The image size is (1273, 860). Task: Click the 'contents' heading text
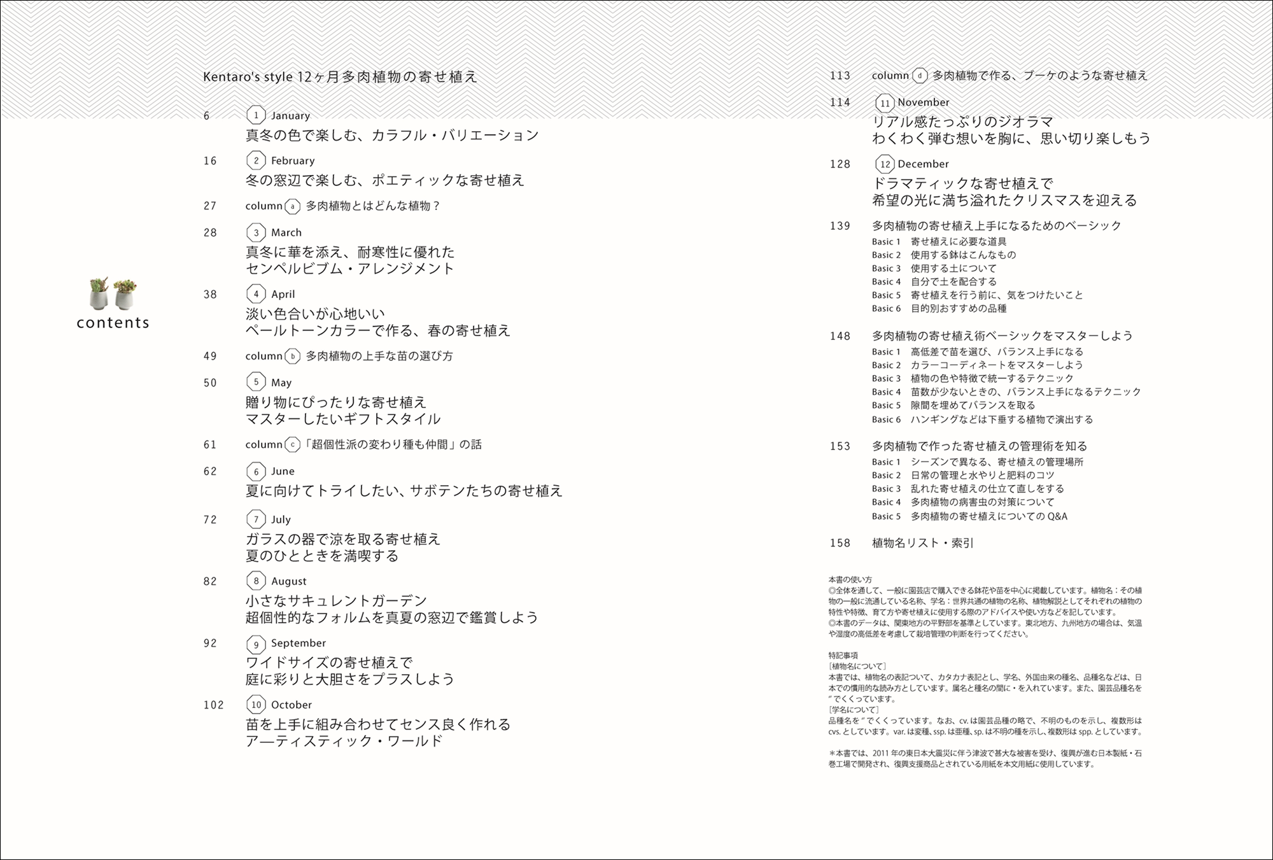[113, 323]
